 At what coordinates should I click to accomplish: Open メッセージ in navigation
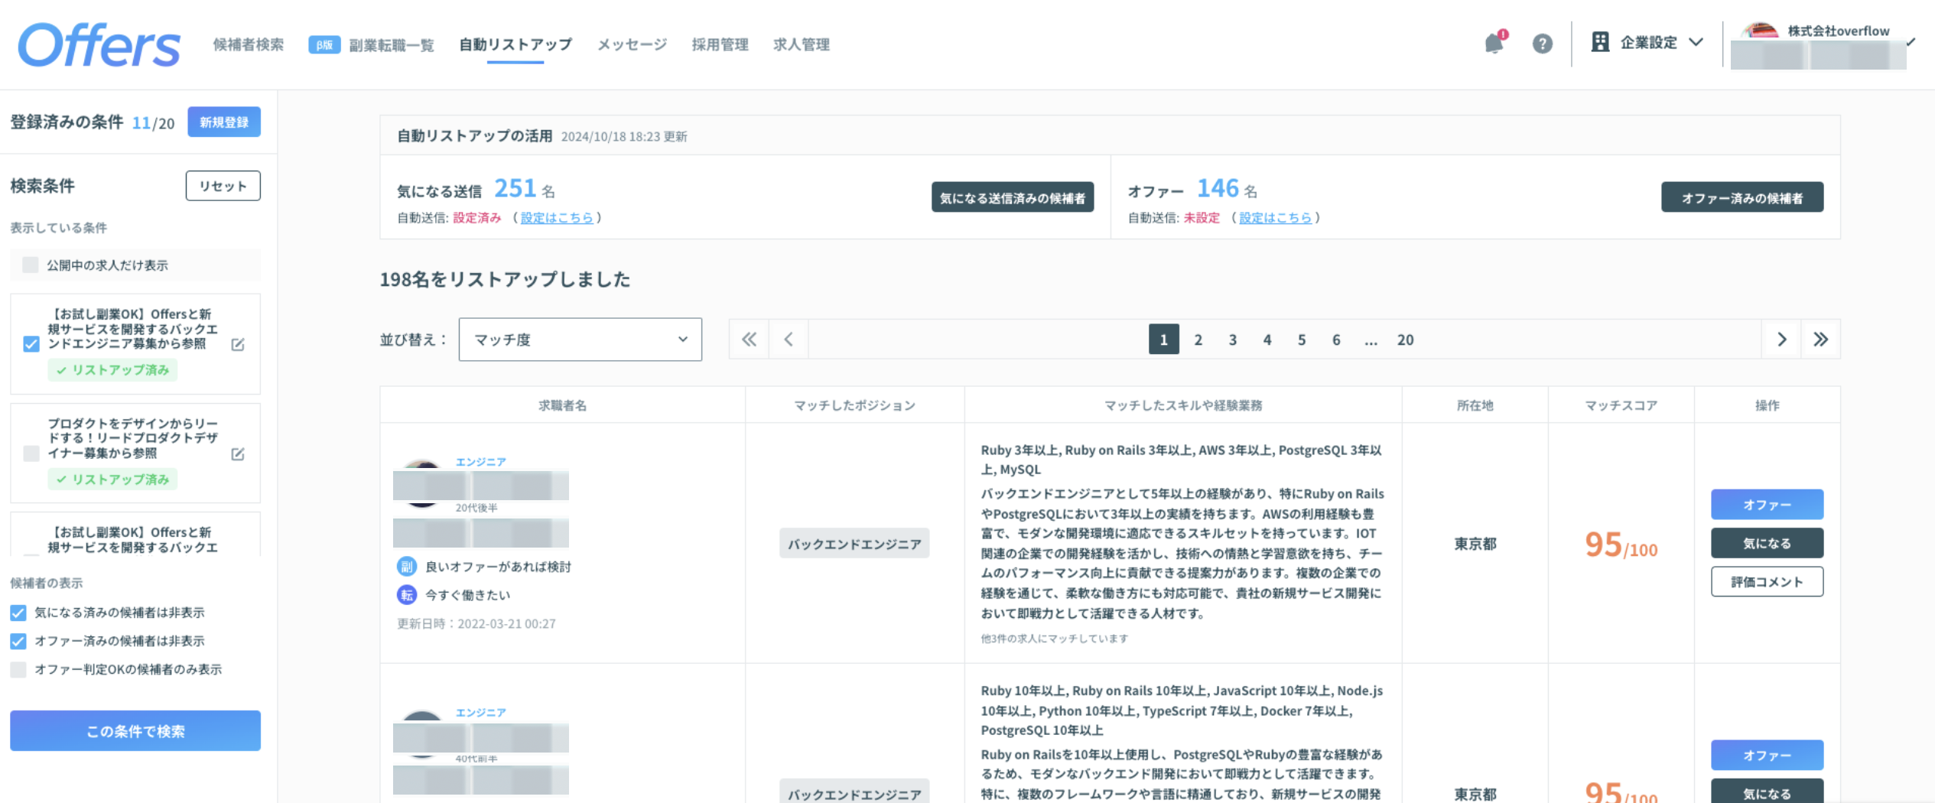tap(632, 44)
